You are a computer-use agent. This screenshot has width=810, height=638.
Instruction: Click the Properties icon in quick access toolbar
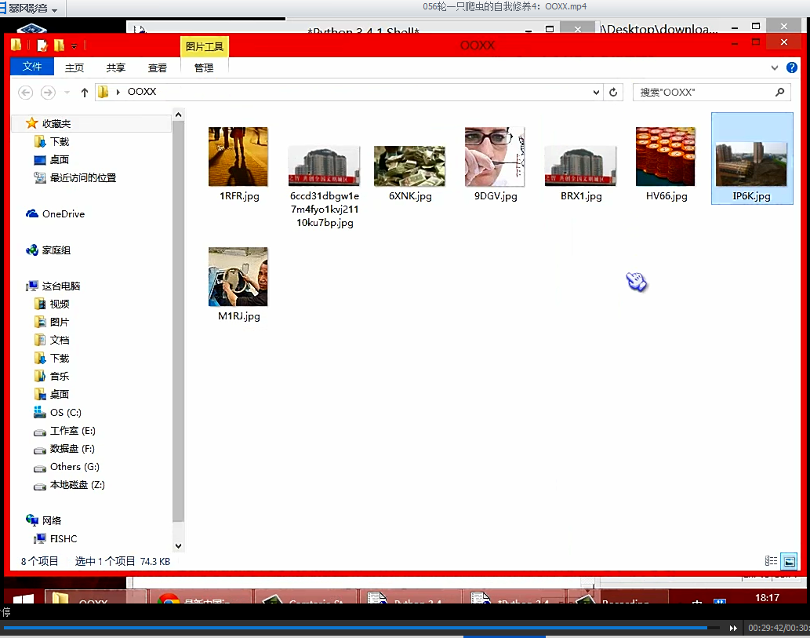point(42,46)
